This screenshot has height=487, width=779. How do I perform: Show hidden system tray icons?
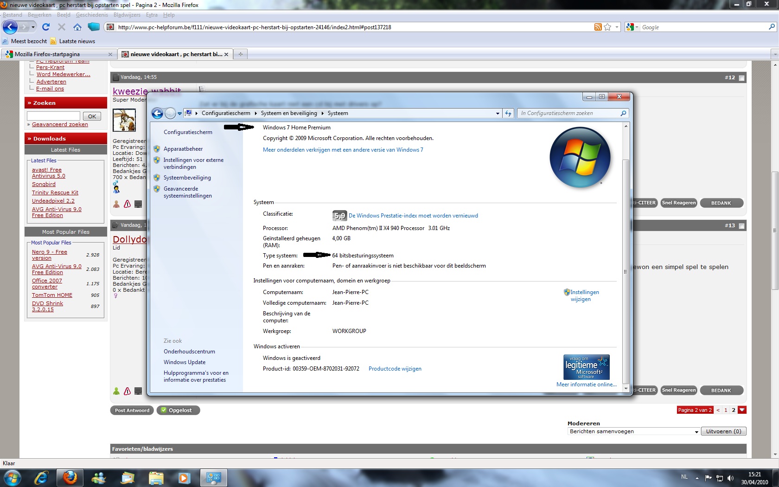[696, 478]
